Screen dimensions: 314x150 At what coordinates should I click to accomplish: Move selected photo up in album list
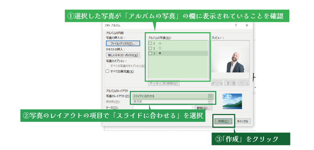[x=151, y=83]
